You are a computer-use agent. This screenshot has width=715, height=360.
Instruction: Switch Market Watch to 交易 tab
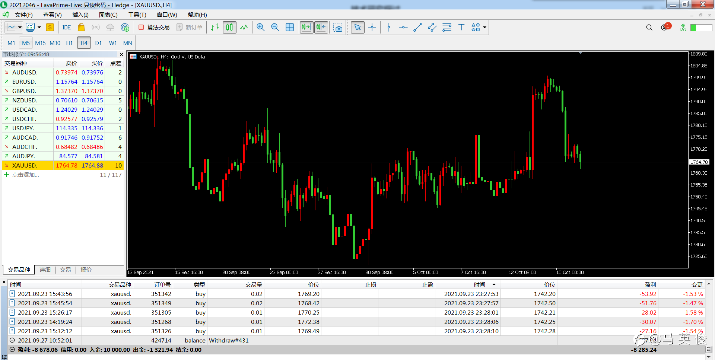(65, 270)
